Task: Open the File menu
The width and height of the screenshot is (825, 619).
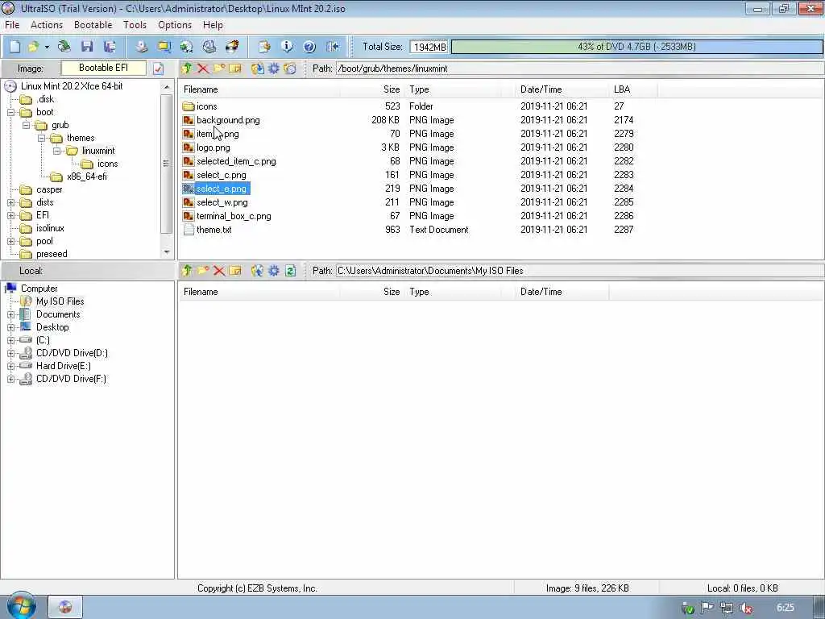Action: tap(12, 25)
